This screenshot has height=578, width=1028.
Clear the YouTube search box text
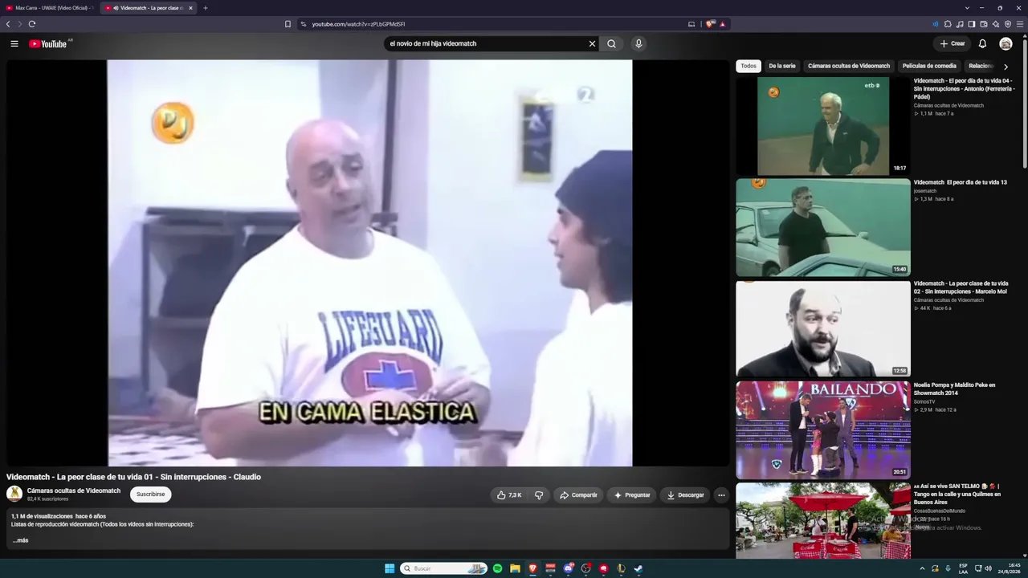(592, 43)
